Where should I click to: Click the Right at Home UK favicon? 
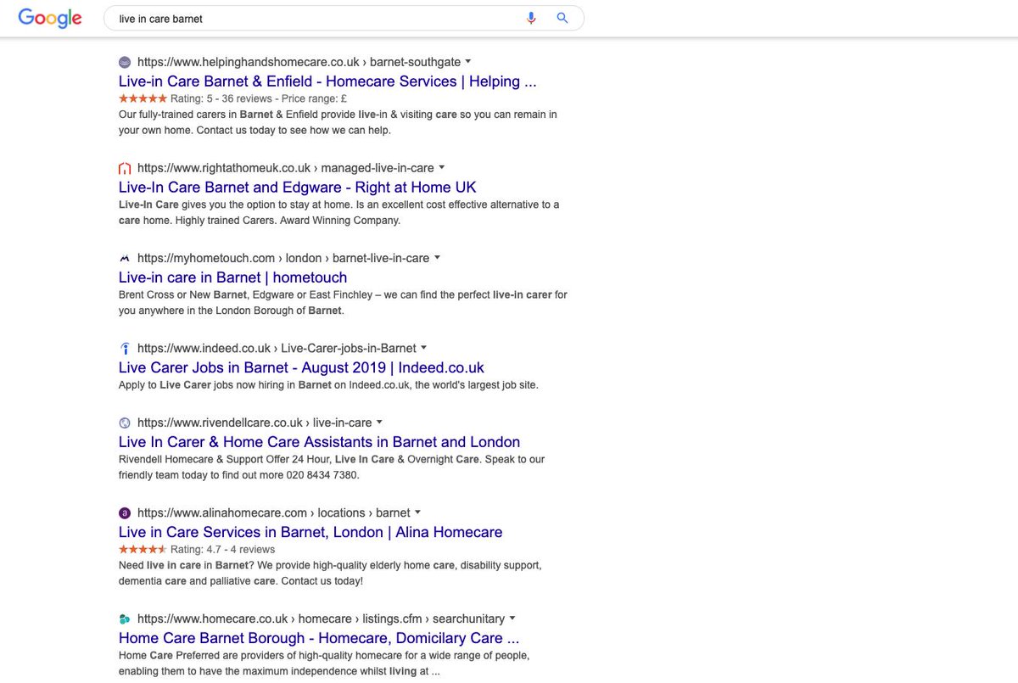tap(125, 168)
